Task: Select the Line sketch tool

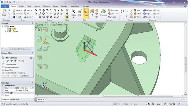Action: 36,11
